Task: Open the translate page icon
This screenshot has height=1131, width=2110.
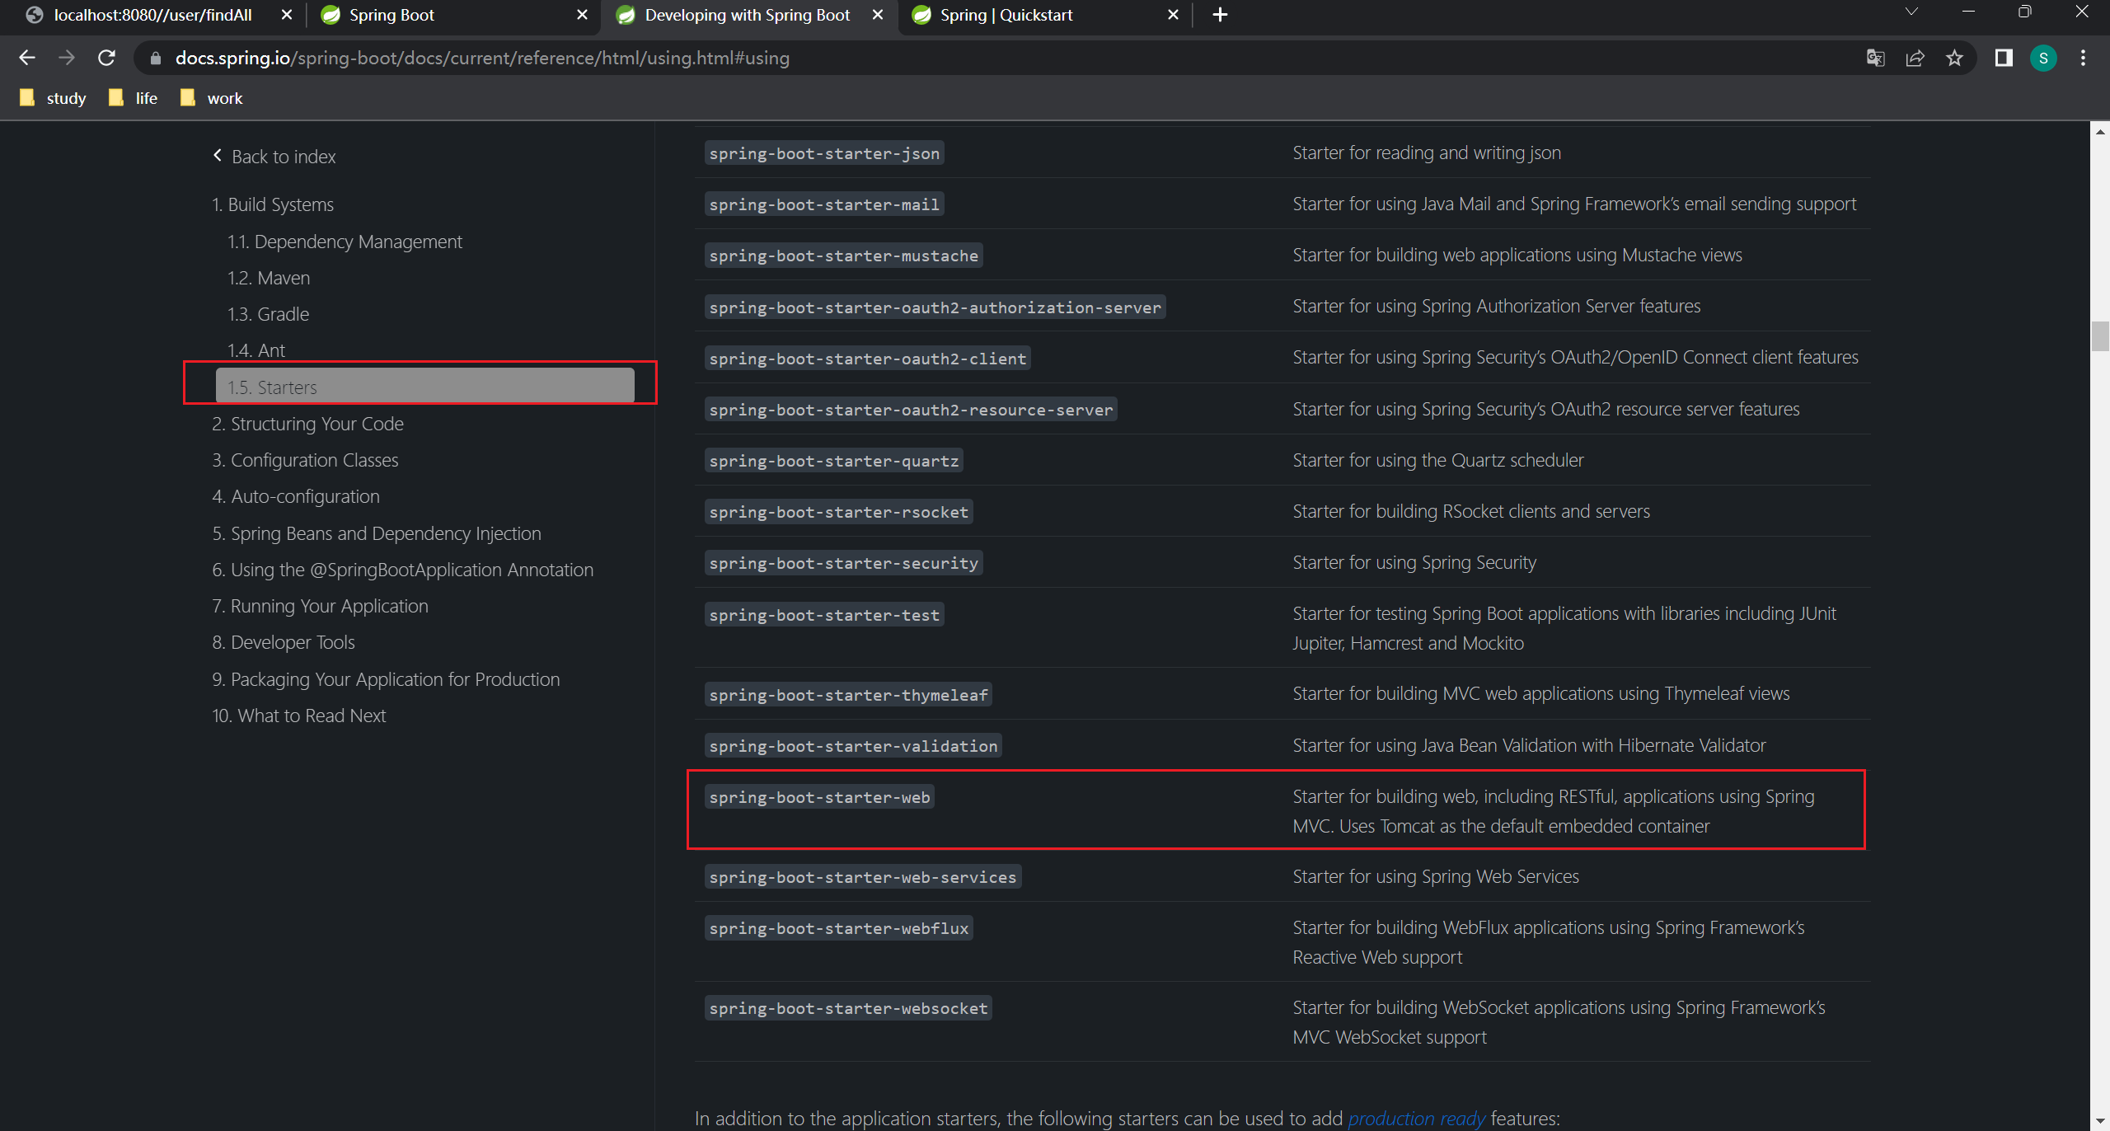Action: click(1876, 58)
